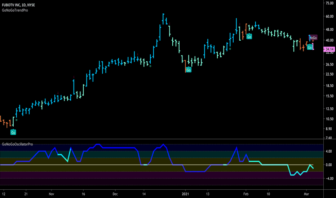336x198 pixels.
Task: Click the Go signal label near Feb
Action: (249, 37)
